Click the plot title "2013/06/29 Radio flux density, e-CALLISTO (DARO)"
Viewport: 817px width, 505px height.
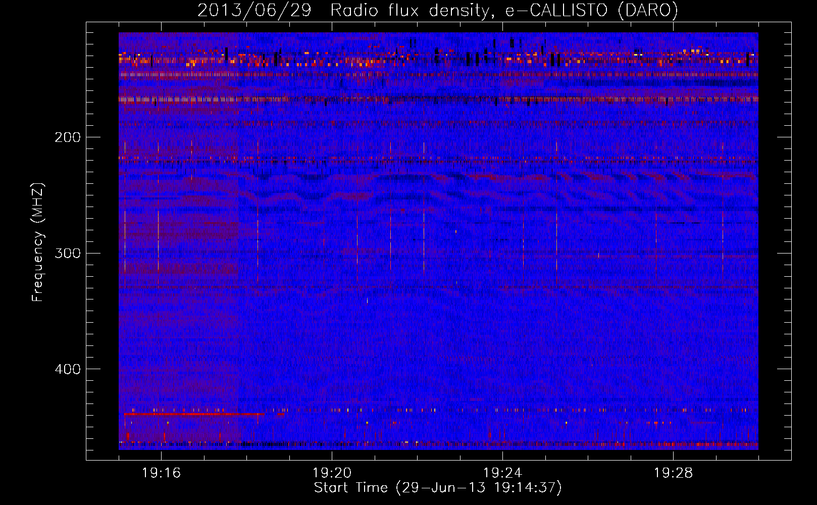pyautogui.click(x=438, y=10)
